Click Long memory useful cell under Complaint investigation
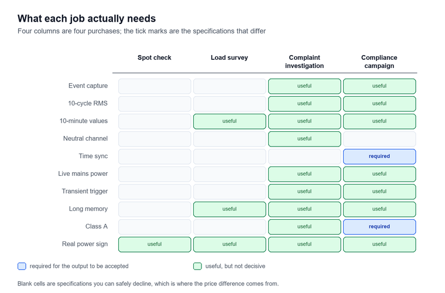The width and height of the screenshot is (445, 293). click(x=304, y=209)
